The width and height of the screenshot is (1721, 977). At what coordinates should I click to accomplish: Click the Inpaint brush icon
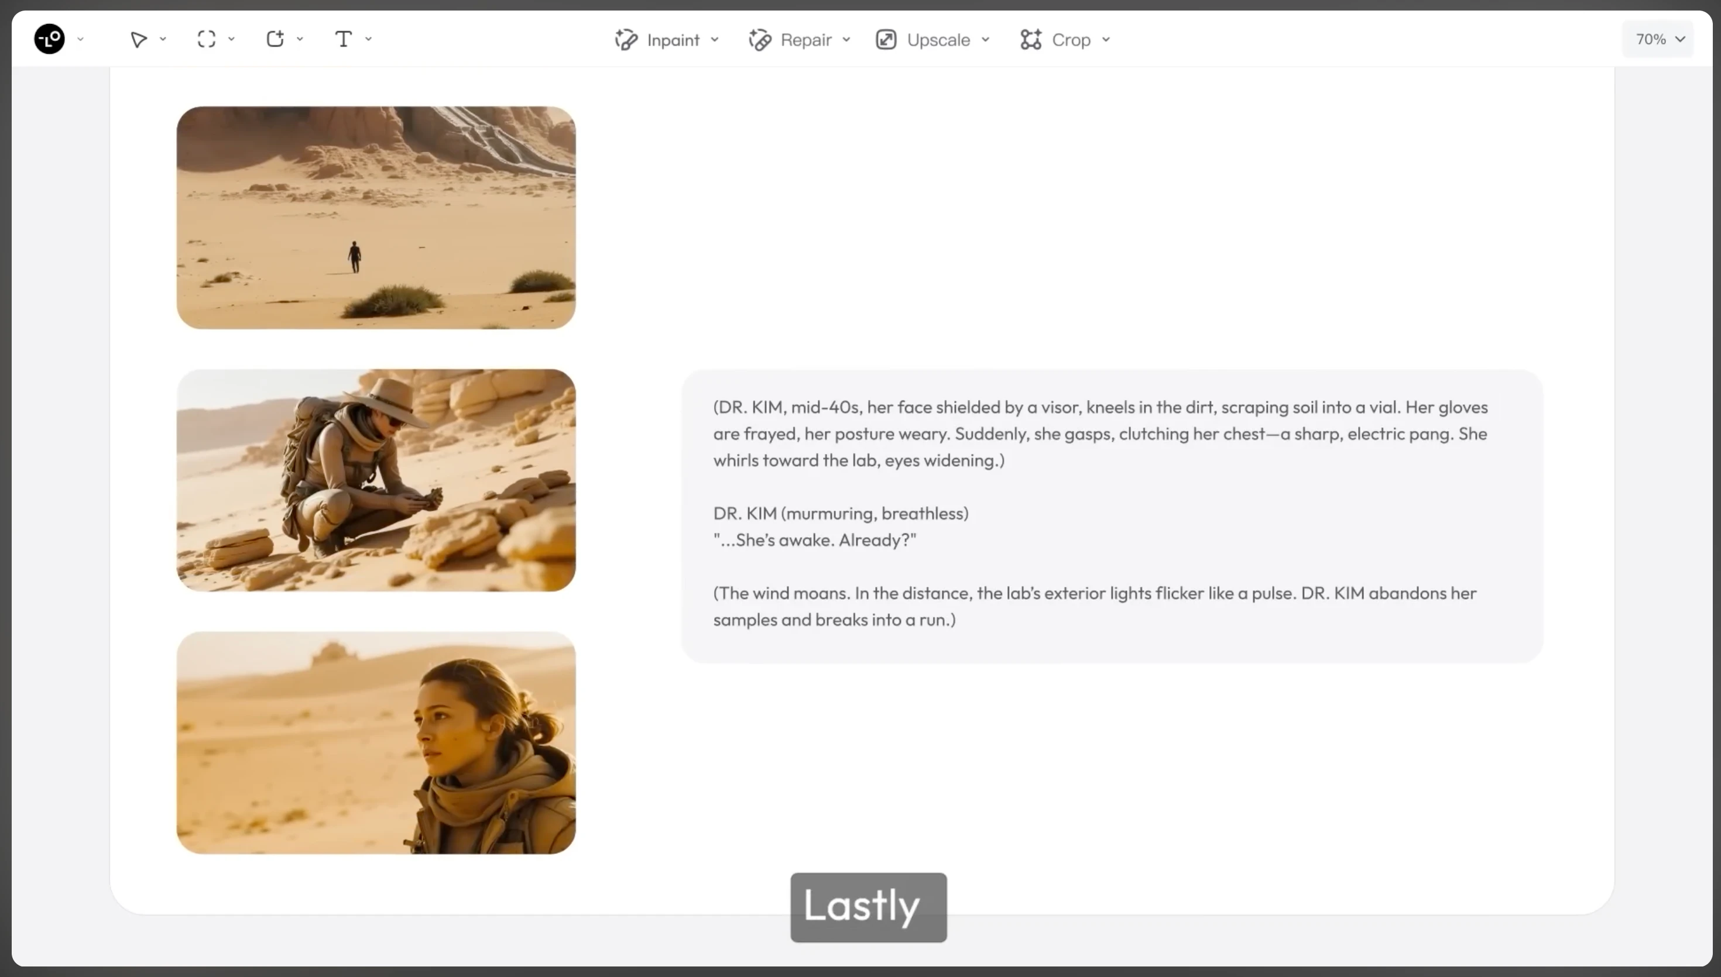626,40
